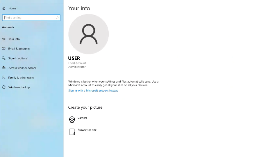Image resolution: width=270 pixels, height=157 pixels.
Task: Open the Email & accounts page
Action: [19, 49]
